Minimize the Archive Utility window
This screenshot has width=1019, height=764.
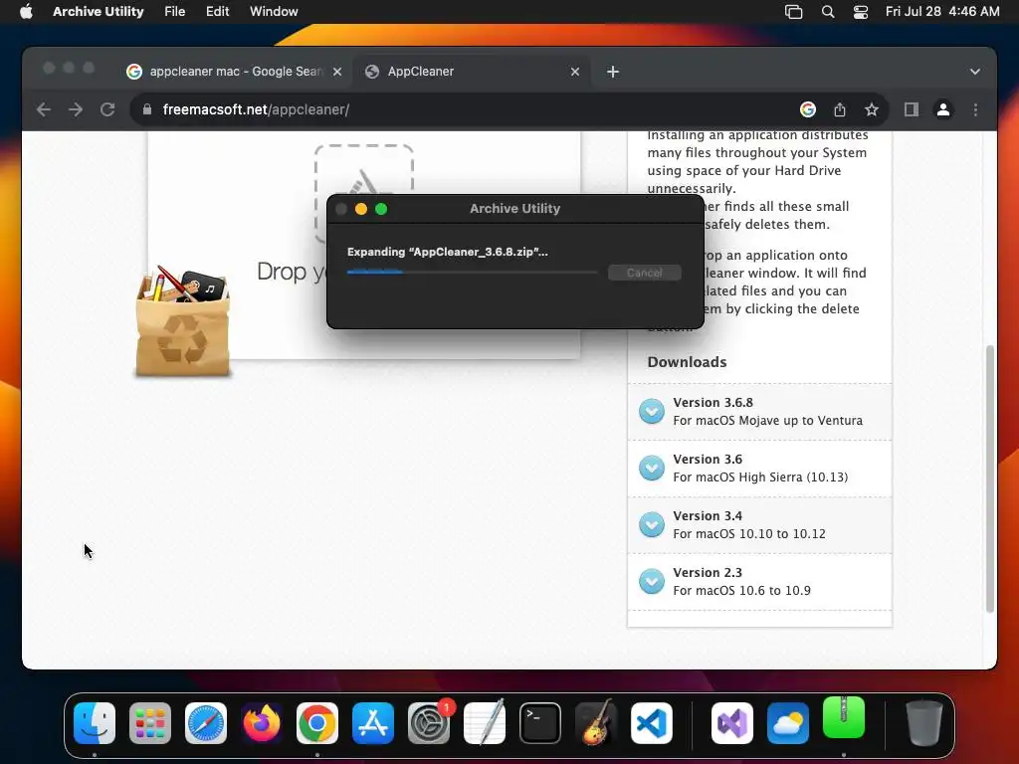click(361, 209)
